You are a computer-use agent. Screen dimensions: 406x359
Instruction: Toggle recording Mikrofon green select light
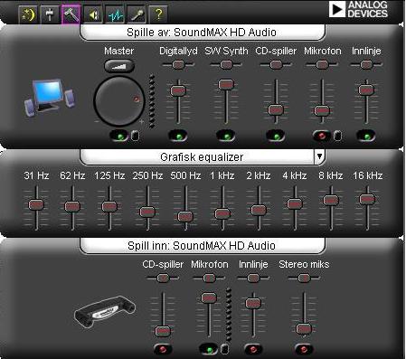click(x=209, y=349)
